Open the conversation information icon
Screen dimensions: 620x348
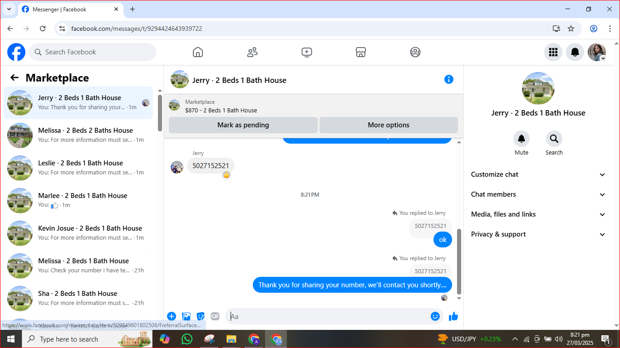click(x=449, y=80)
